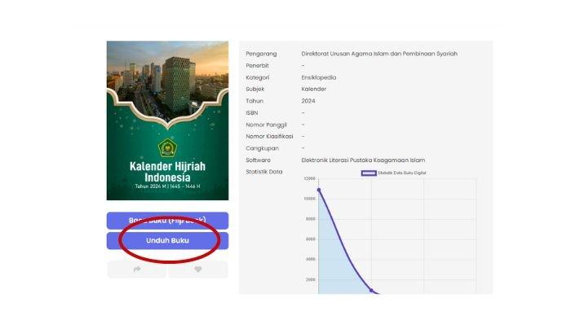Click the Unduh Buku button
Image resolution: width=571 pixels, height=320 pixels.
(x=167, y=241)
